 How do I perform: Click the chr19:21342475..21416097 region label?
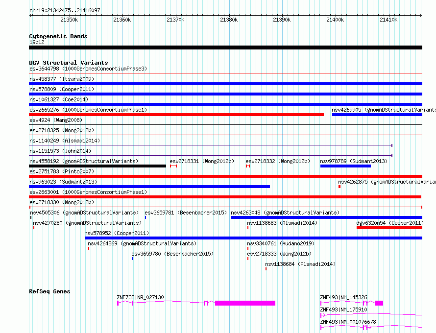(x=65, y=10)
